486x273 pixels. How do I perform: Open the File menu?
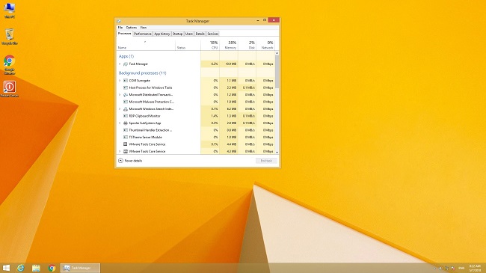120,28
